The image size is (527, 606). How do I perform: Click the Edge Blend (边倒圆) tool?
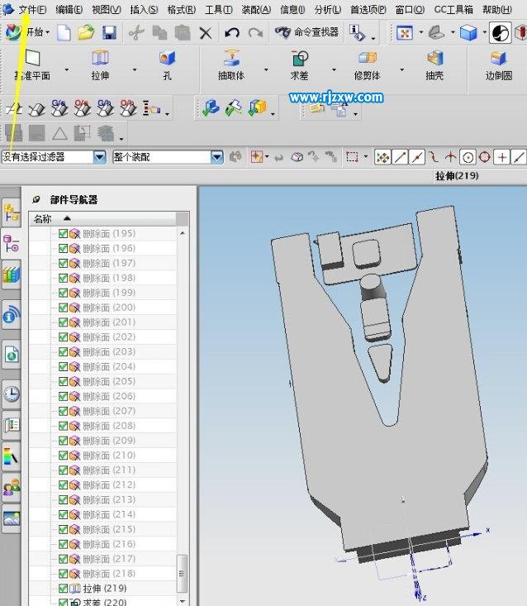[498, 60]
